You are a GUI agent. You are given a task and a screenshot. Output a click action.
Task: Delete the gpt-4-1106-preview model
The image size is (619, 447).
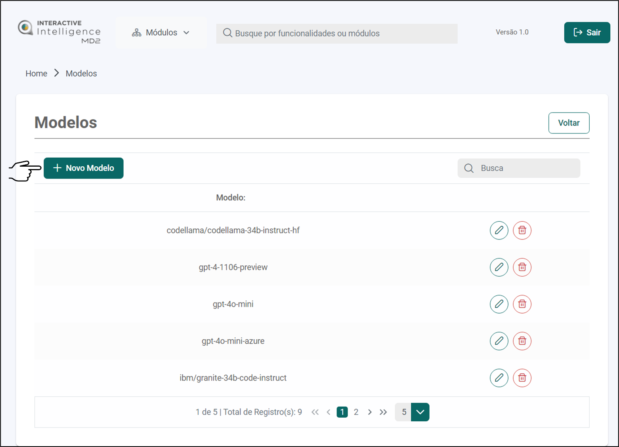coord(522,267)
